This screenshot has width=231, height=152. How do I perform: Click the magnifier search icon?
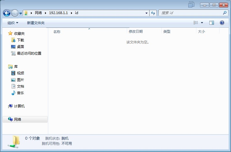[225, 13]
